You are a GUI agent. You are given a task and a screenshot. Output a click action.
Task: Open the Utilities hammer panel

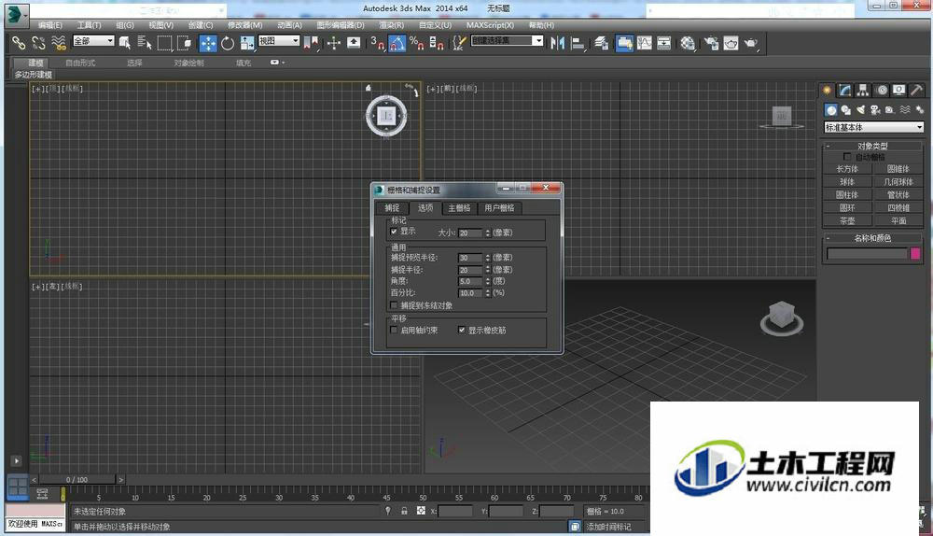(x=917, y=90)
